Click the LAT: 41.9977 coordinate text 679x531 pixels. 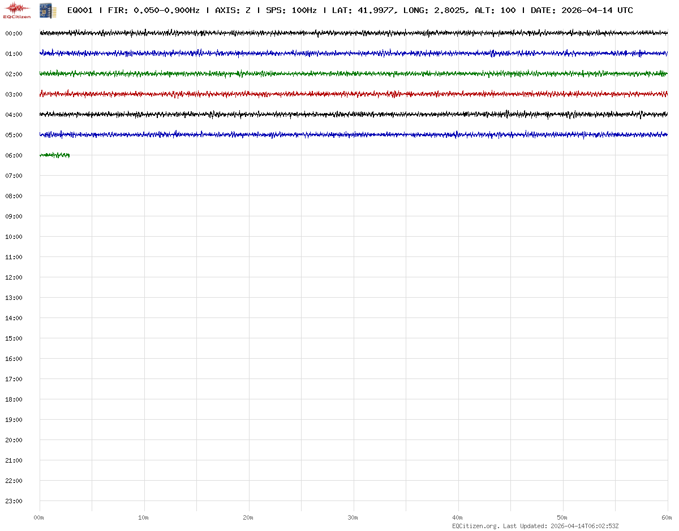363,10
